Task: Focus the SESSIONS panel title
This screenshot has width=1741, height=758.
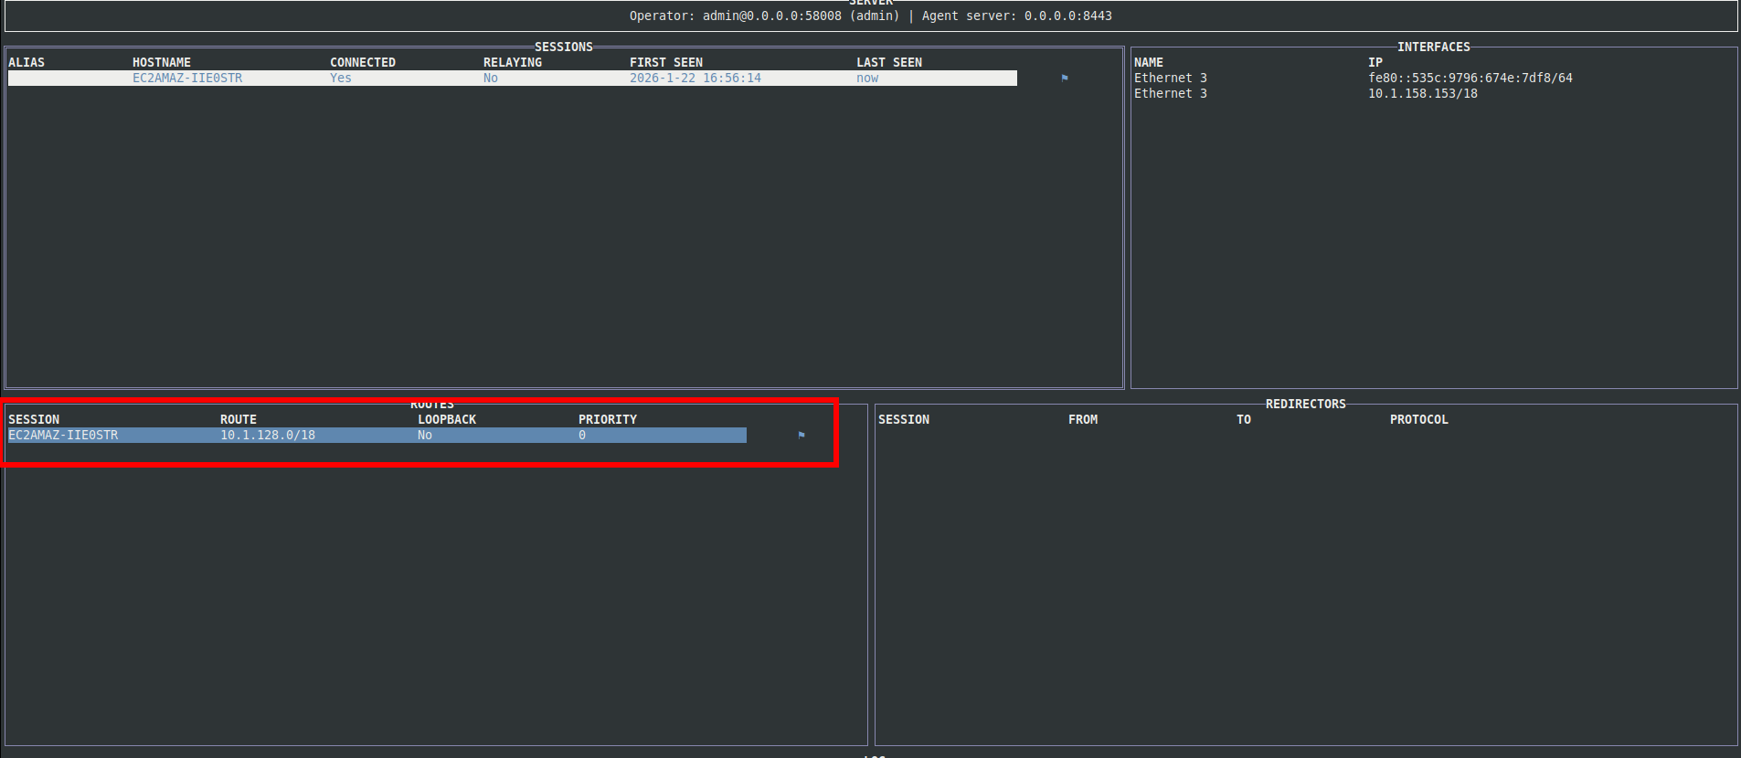Action: pos(563,47)
